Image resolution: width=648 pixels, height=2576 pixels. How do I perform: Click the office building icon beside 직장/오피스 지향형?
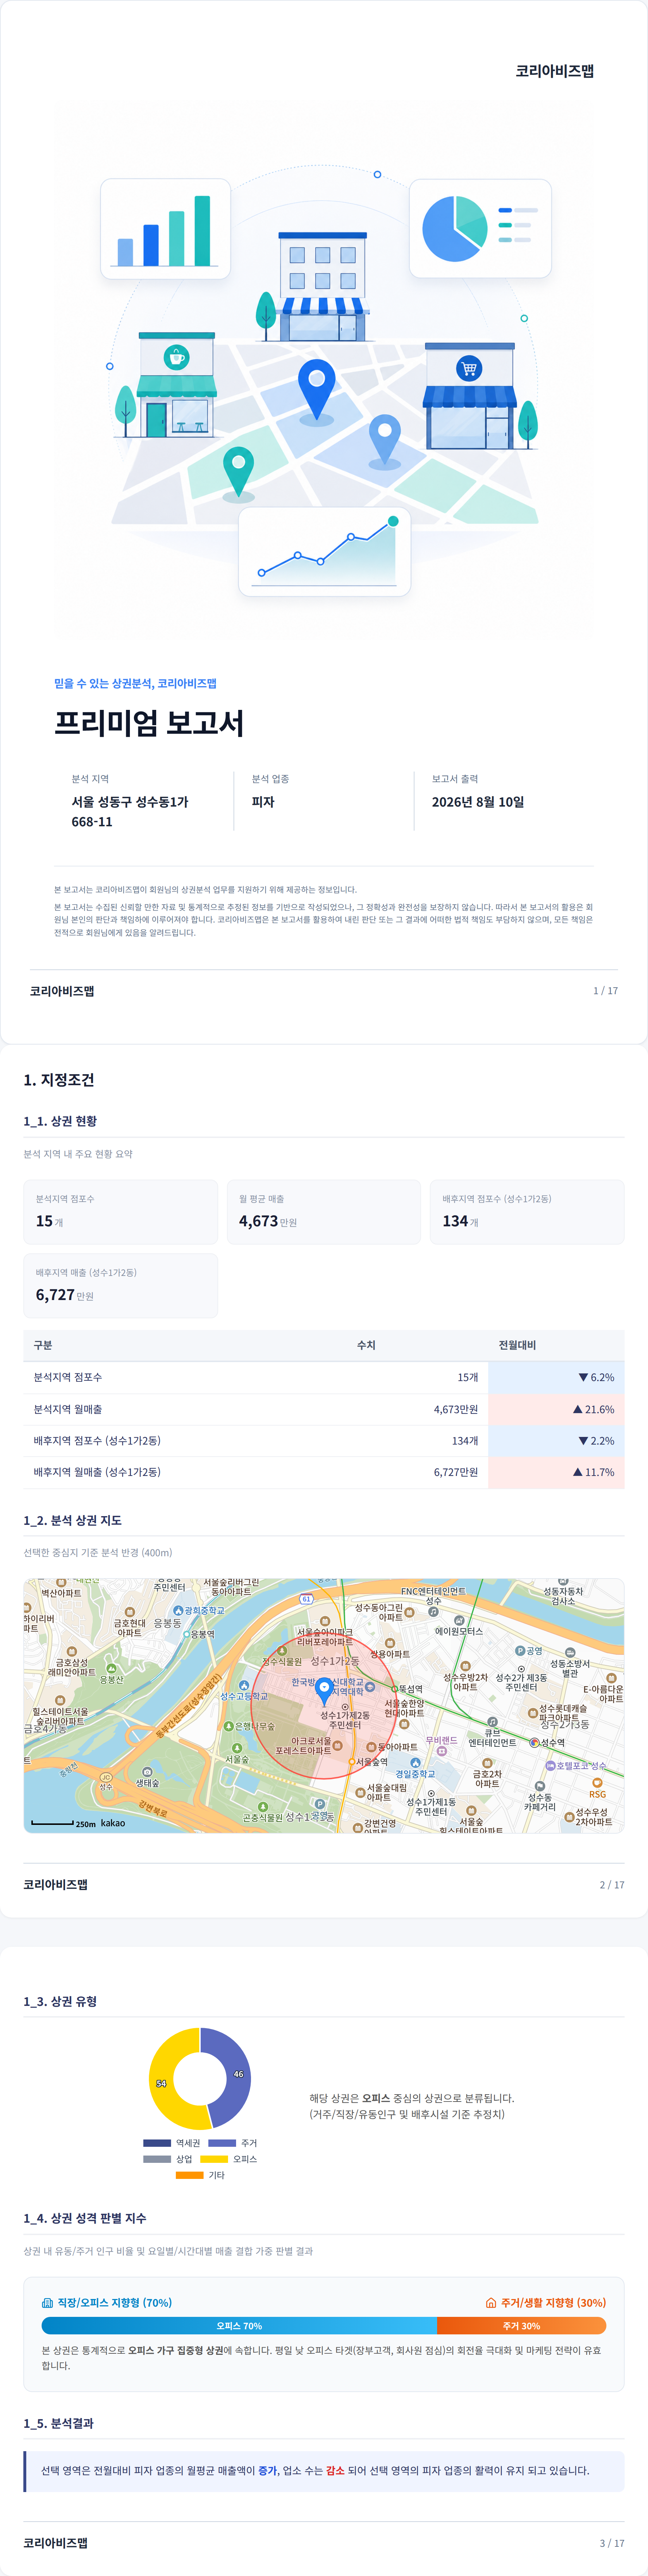point(47,2303)
